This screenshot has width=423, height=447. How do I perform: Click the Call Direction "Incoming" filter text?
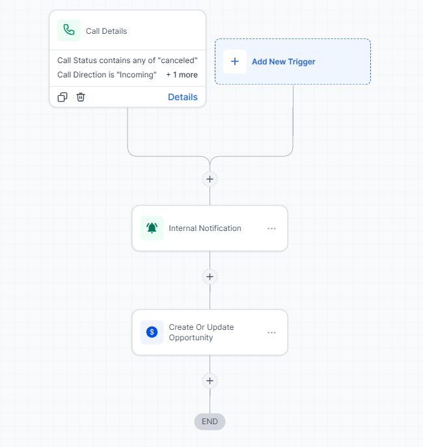[x=107, y=75]
